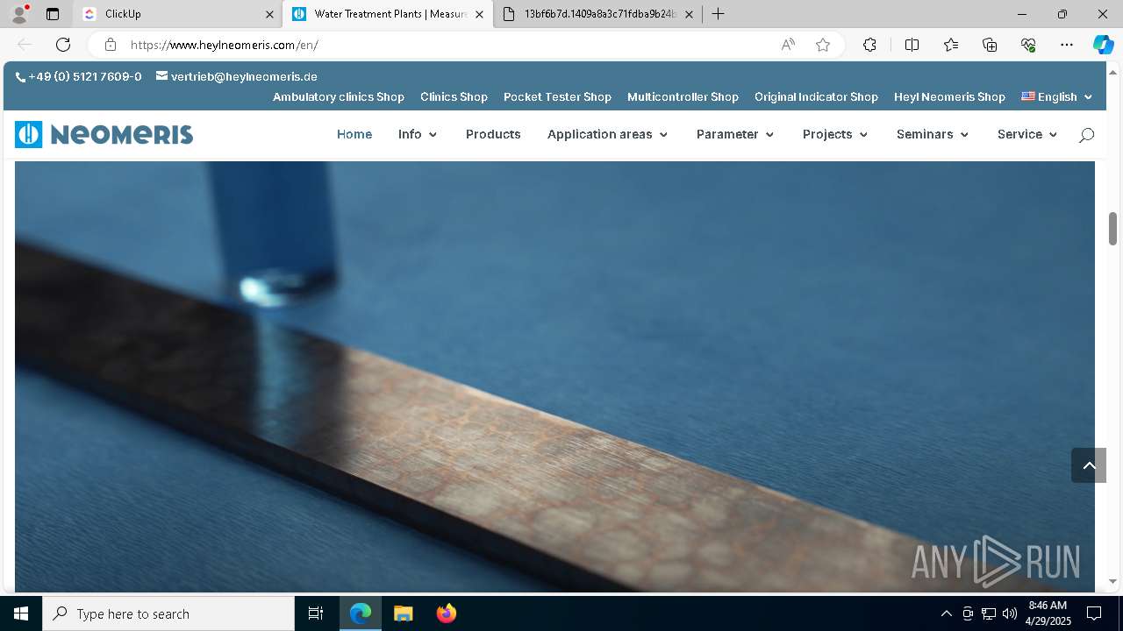Open the Original Indicator Shop link
The image size is (1123, 631).
click(816, 96)
